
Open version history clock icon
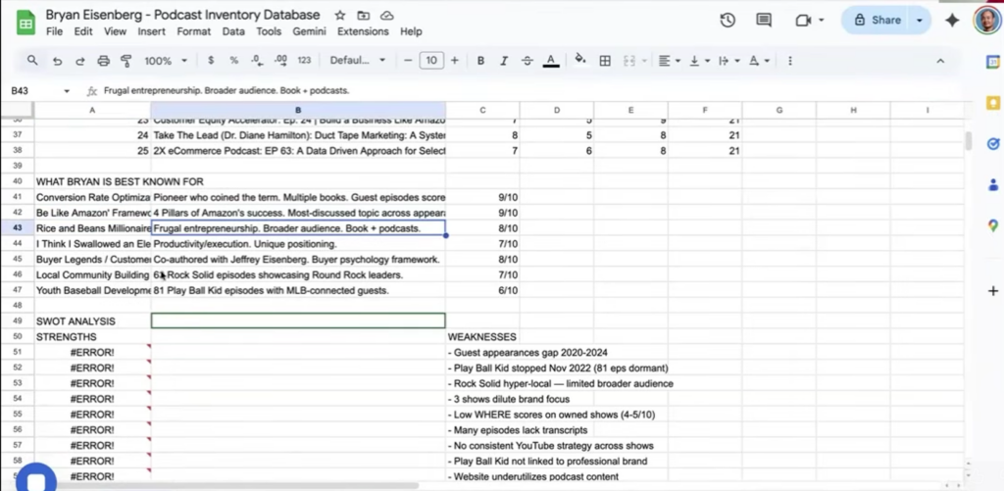pyautogui.click(x=728, y=21)
